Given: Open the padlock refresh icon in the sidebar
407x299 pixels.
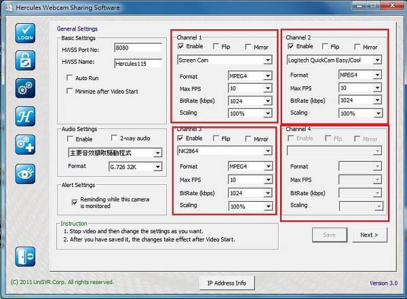Looking at the screenshot, I should [x=25, y=61].
